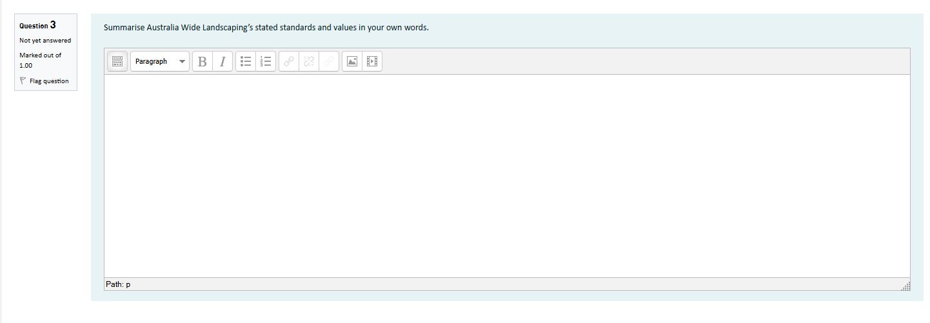Toggle the editor toolbar expand icon
Image resolution: width=930 pixels, height=323 pixels.
[117, 61]
